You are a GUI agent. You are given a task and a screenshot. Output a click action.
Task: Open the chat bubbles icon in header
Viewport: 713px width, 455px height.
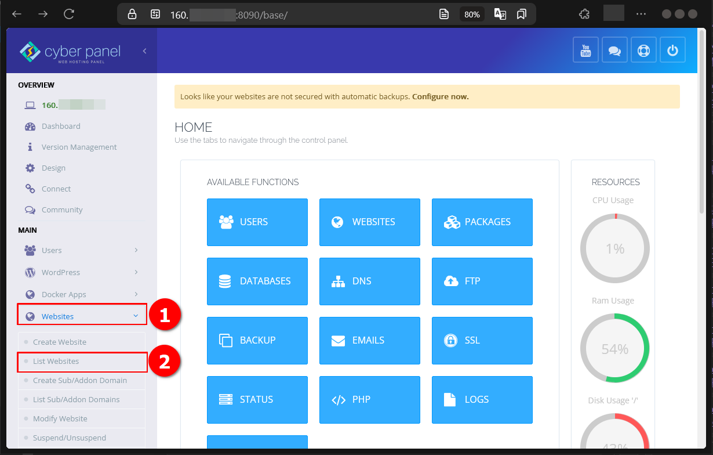click(x=614, y=50)
